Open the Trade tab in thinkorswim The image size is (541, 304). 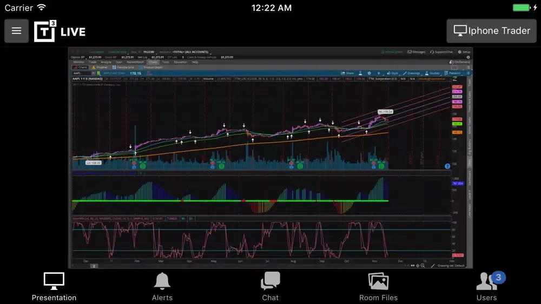[93, 62]
